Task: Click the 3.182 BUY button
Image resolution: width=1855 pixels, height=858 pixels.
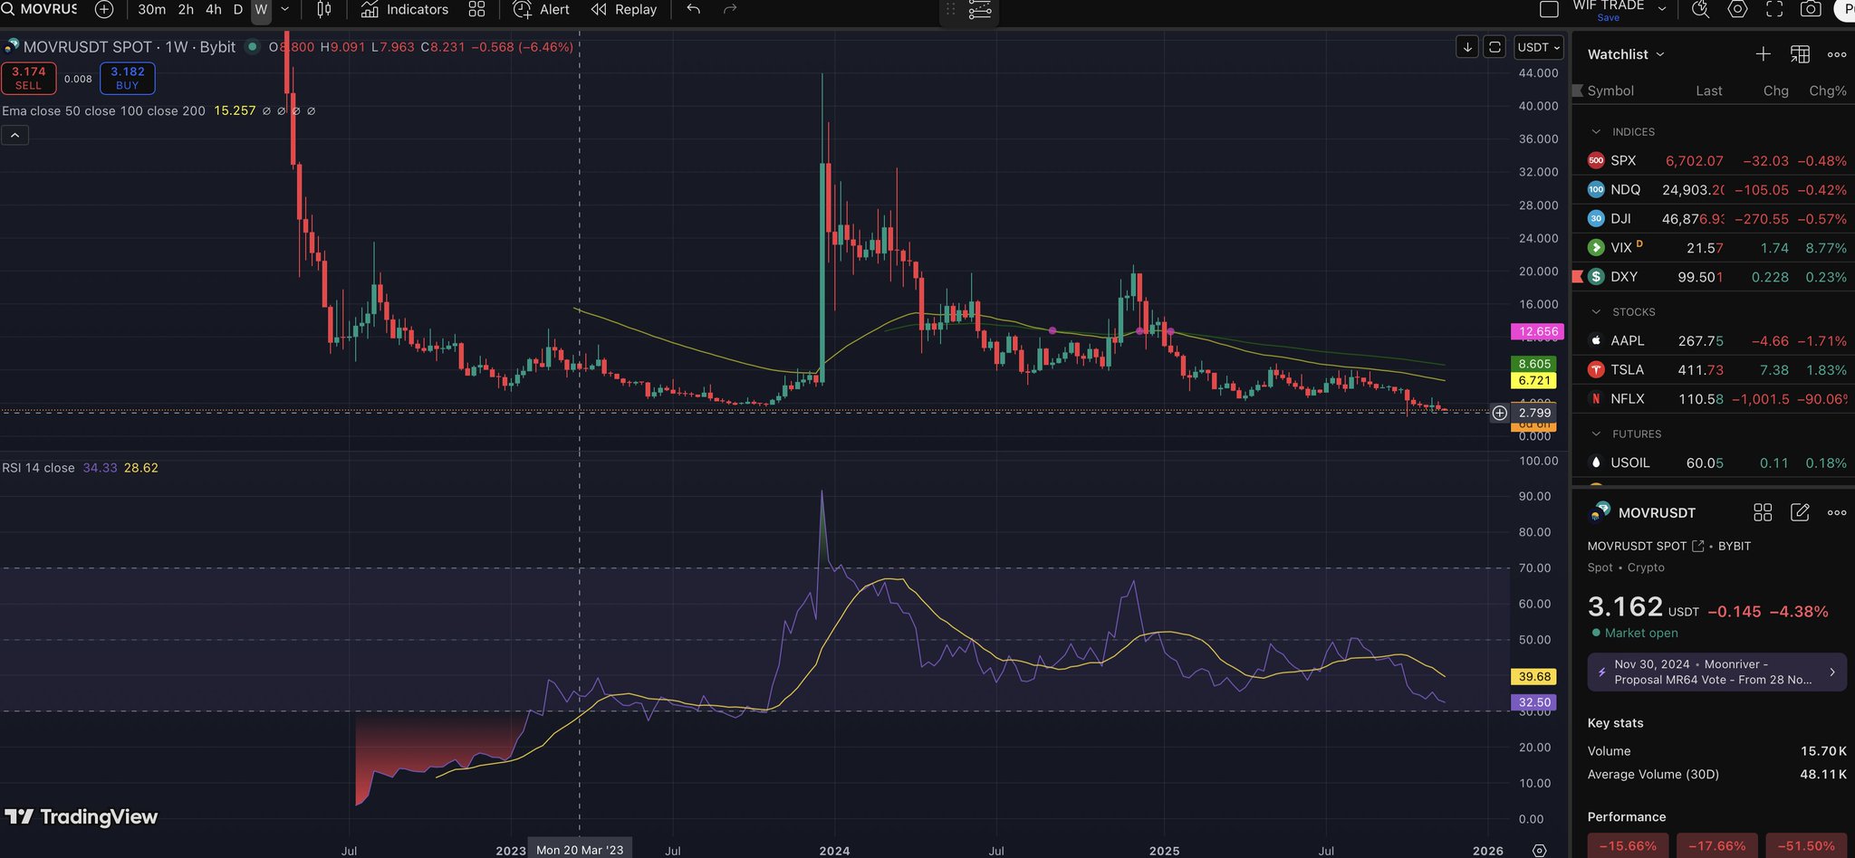Action: point(128,78)
